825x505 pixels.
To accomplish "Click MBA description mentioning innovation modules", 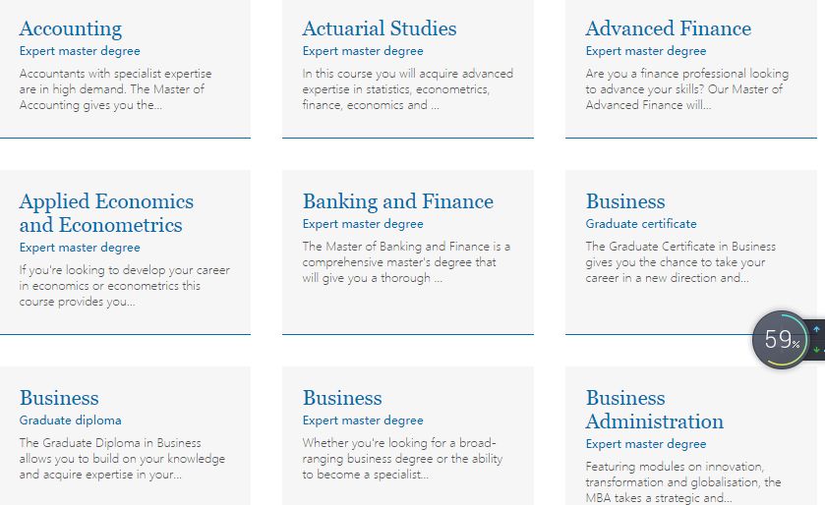I will coord(683,481).
